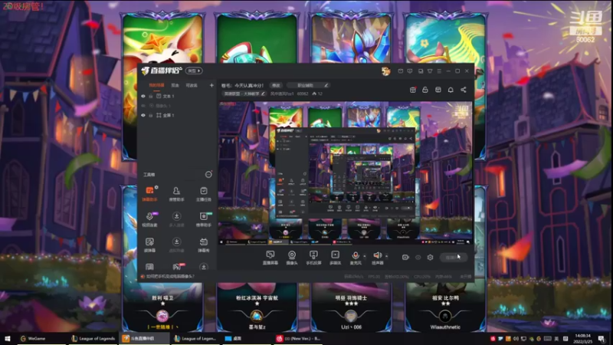Toggle visibility of 全屏 1 layer
The width and height of the screenshot is (613, 345).
point(143,116)
